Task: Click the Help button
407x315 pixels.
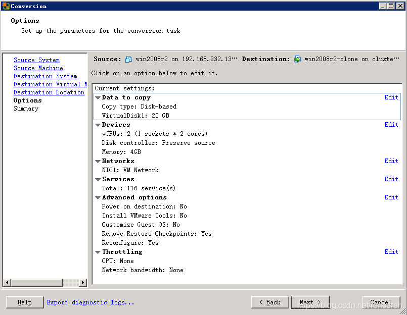Action: pyautogui.click(x=25, y=302)
